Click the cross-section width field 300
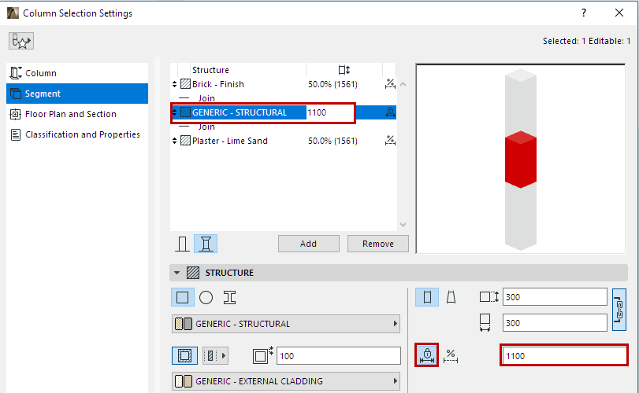Screen dimensions: 639x393 click(x=555, y=323)
